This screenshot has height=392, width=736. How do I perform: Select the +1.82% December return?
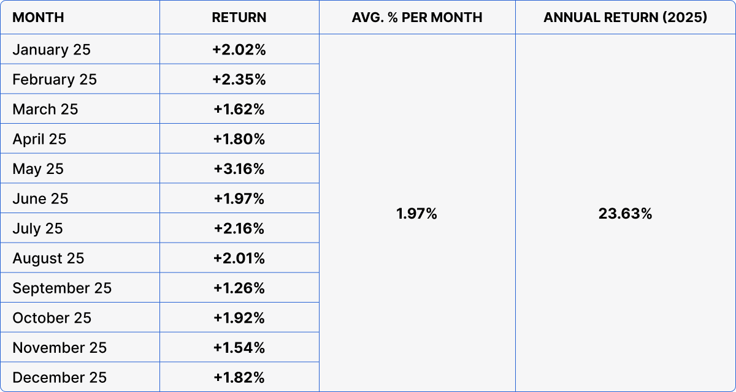[239, 377]
